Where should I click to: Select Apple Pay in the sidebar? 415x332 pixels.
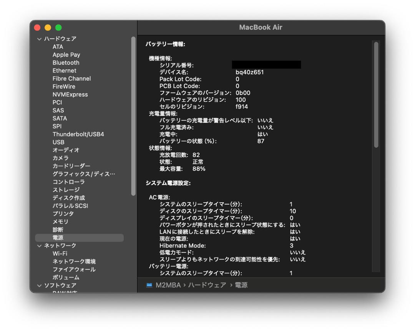(66, 55)
